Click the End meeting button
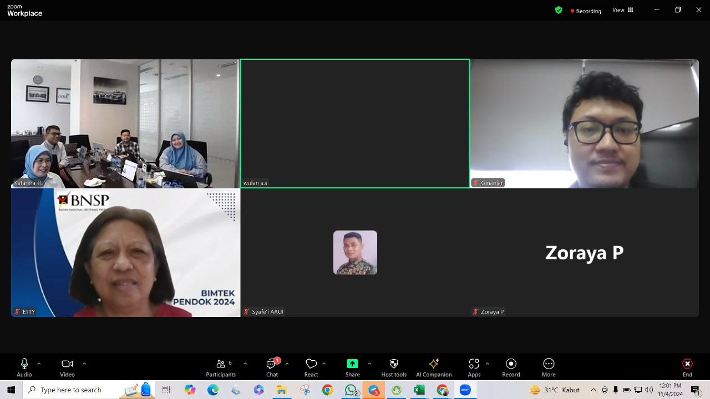Image resolution: width=710 pixels, height=399 pixels. coord(687,367)
